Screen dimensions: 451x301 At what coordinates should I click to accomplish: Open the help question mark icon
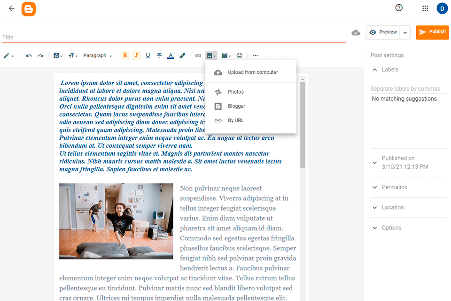coord(399,8)
